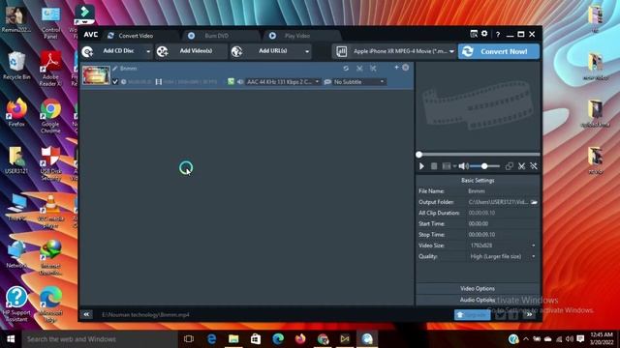The height and width of the screenshot is (348, 620).
Task: Expand the snapshot dropdown arrow in the player controls
Action: point(454,166)
